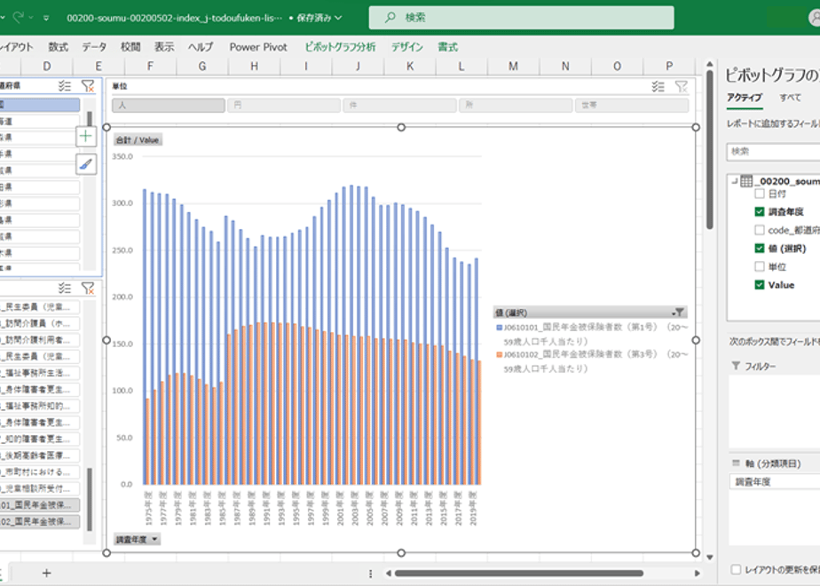Click the sheet tab bar options dots

tap(370, 574)
